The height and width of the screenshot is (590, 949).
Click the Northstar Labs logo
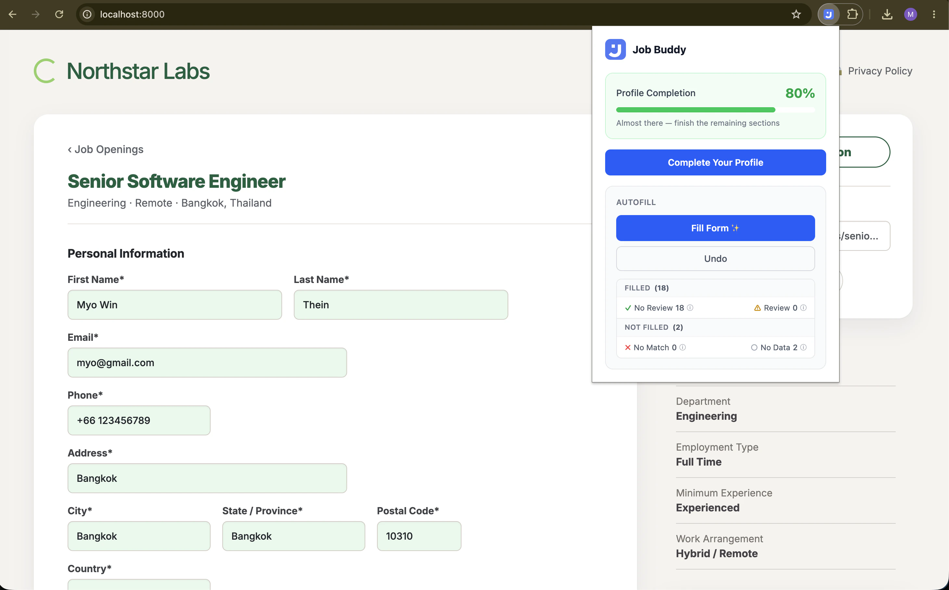point(122,71)
